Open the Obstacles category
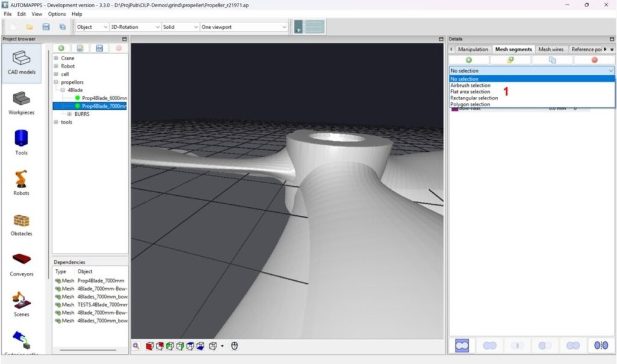Viewport: 617px width, 364px height. point(21,222)
